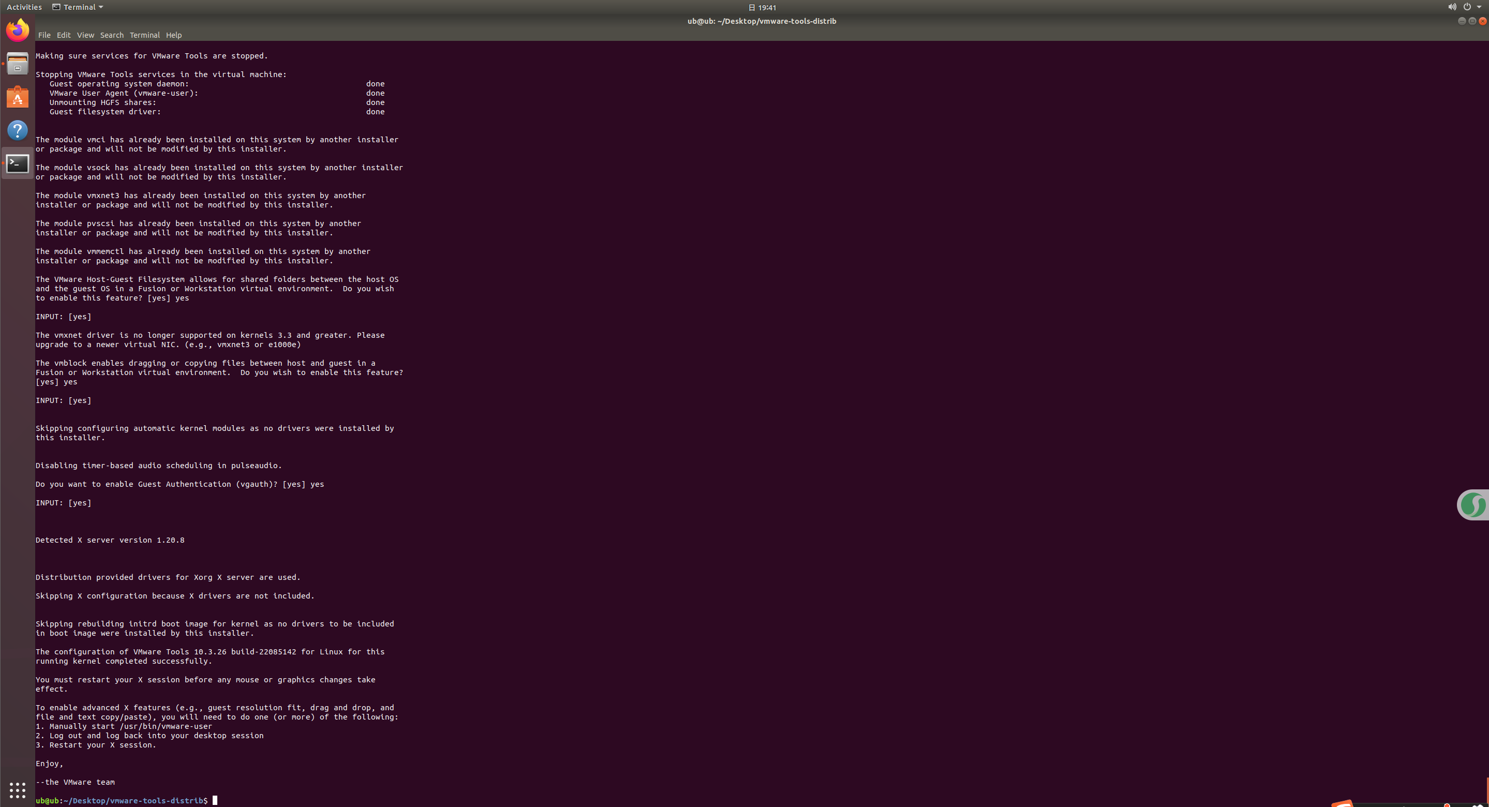The height and width of the screenshot is (807, 1489).
Task: Open Firefox from the dock
Action: pos(18,30)
